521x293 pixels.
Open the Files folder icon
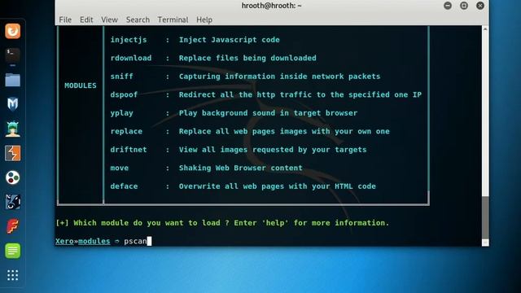coord(13,80)
